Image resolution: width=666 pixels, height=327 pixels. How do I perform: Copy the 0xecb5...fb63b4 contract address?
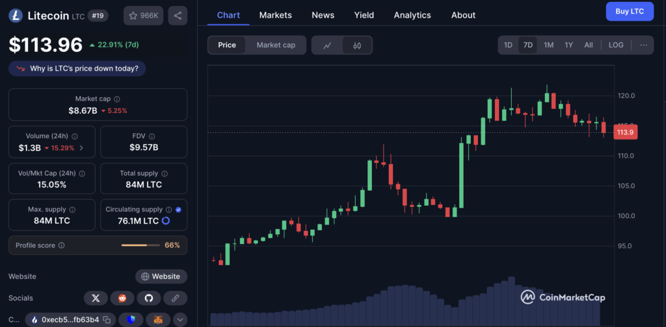107,320
